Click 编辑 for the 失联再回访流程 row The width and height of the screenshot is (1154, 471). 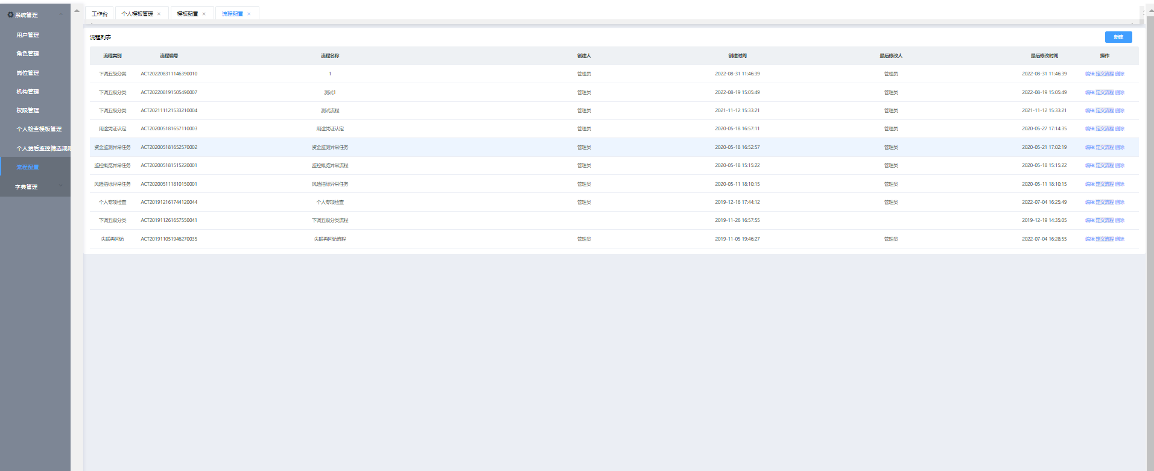click(1089, 239)
